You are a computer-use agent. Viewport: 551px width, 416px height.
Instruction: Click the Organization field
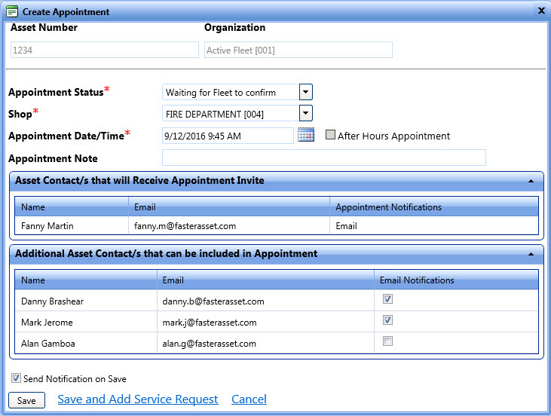coord(298,50)
